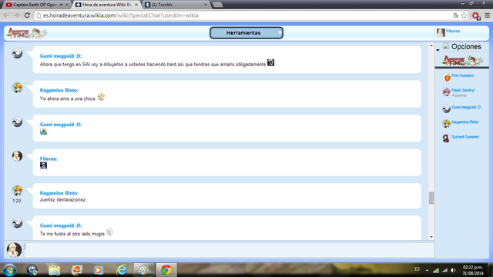Screen dimensions: 493x277
Task: Close the Captain Earth OP tab
Action: (67, 5)
